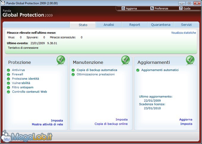Click green dot beside Ottimizzazione prestazioni
The image size is (202, 144).
click(x=73, y=75)
